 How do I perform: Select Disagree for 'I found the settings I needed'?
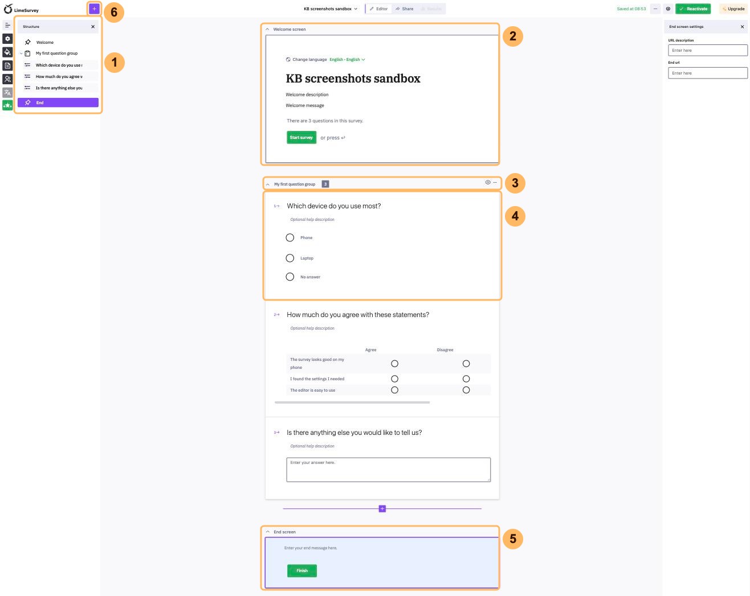coord(466,379)
